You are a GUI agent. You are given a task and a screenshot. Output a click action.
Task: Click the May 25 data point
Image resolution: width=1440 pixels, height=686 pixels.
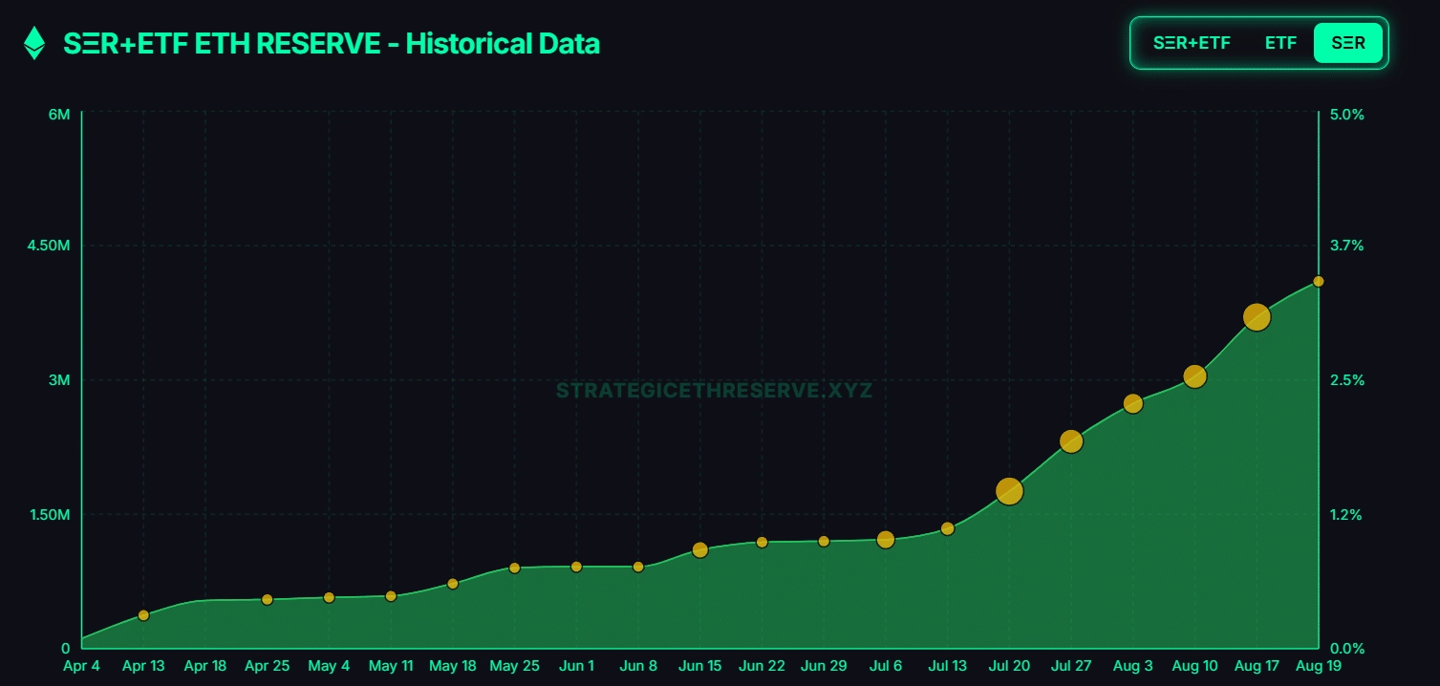pos(515,568)
